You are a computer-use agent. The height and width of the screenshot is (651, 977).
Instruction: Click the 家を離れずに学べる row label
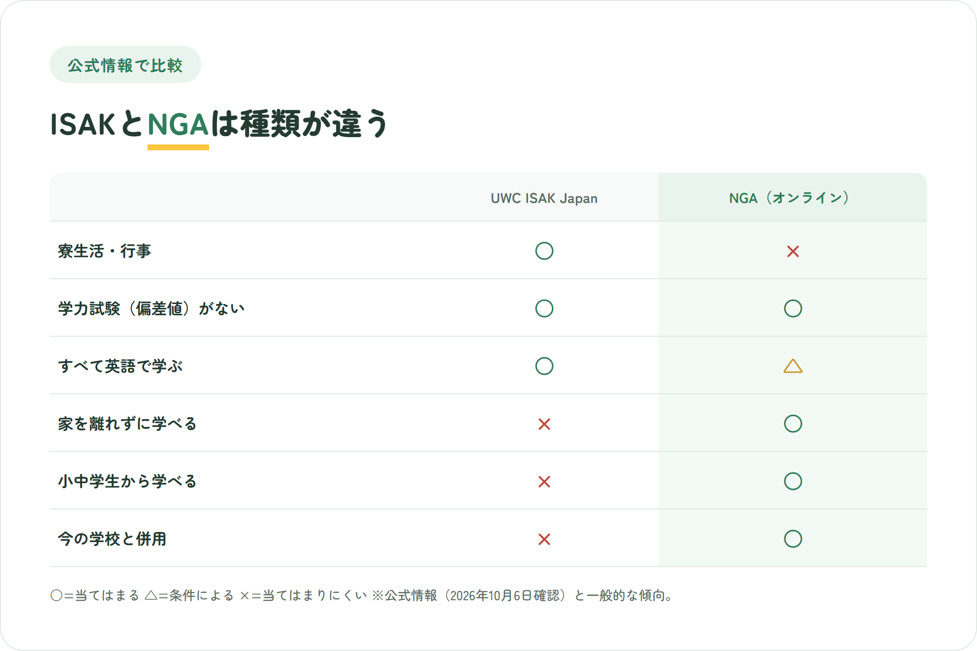127,424
